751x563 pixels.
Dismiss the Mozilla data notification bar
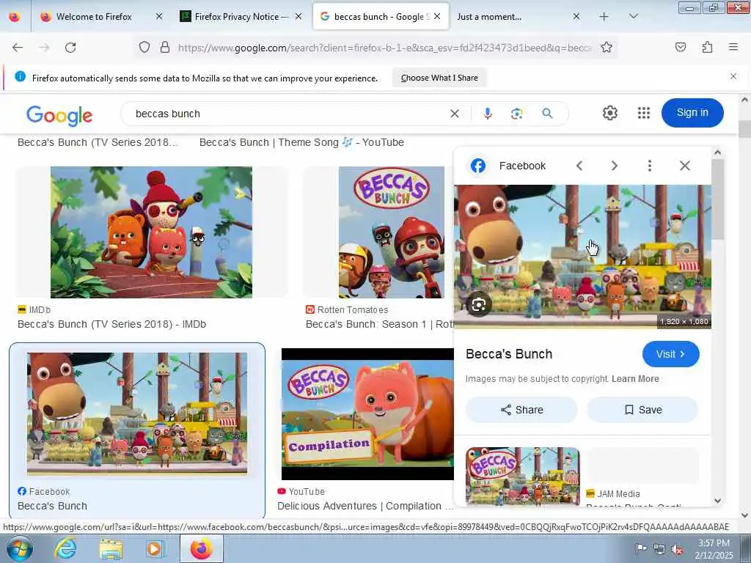pos(733,76)
